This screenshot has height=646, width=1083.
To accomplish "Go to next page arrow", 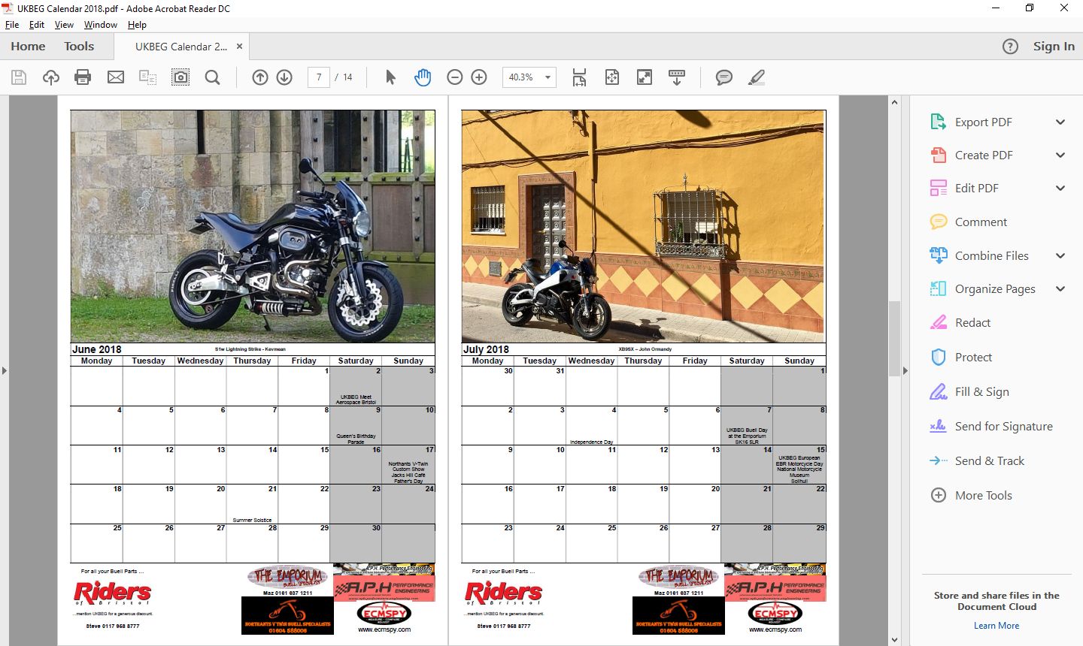I will 284,77.
